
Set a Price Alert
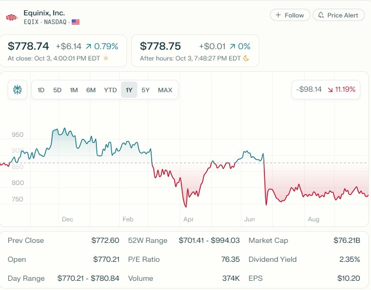[x=338, y=15]
